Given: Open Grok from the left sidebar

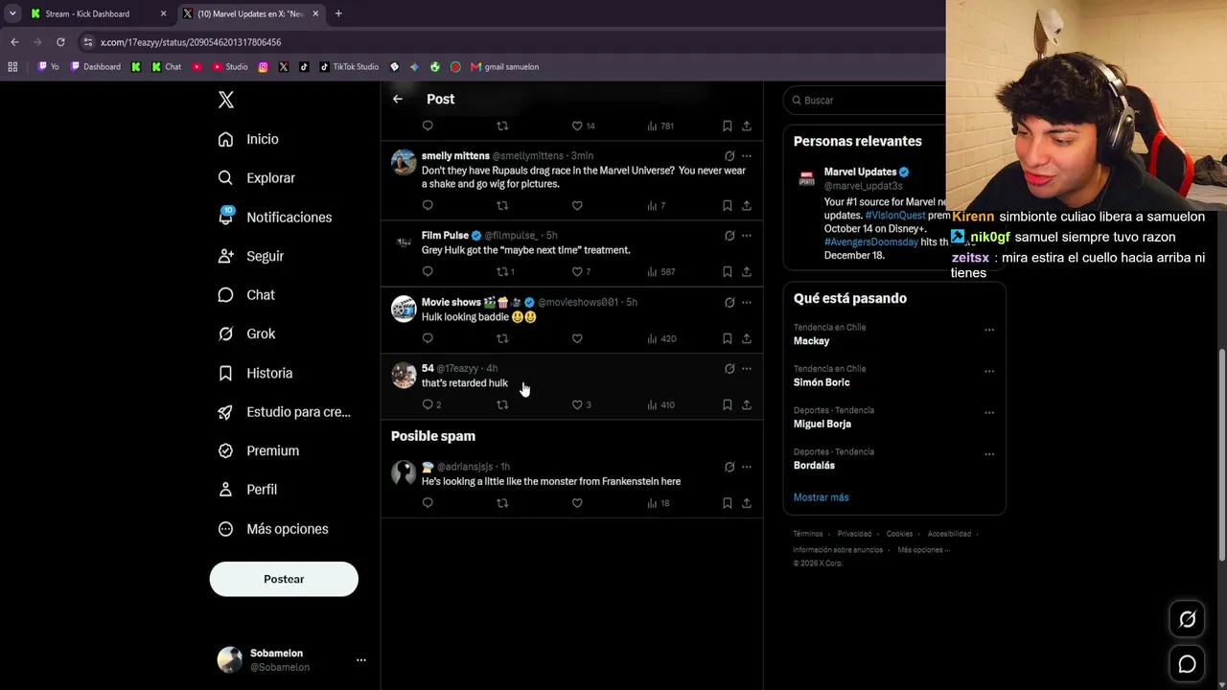Looking at the screenshot, I should [x=246, y=333].
